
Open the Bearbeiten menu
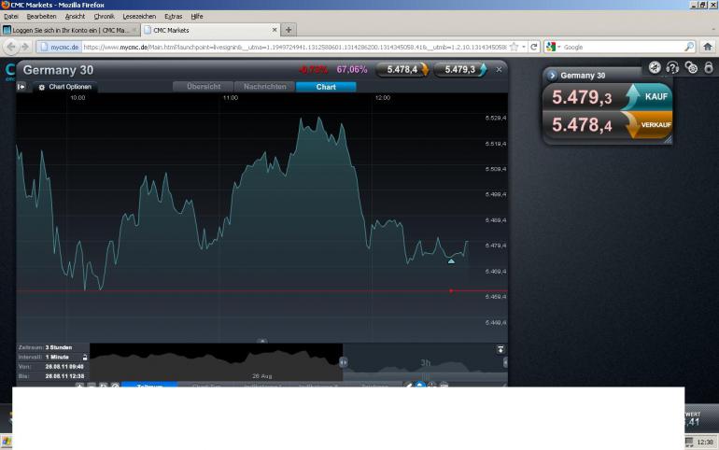coord(41,17)
